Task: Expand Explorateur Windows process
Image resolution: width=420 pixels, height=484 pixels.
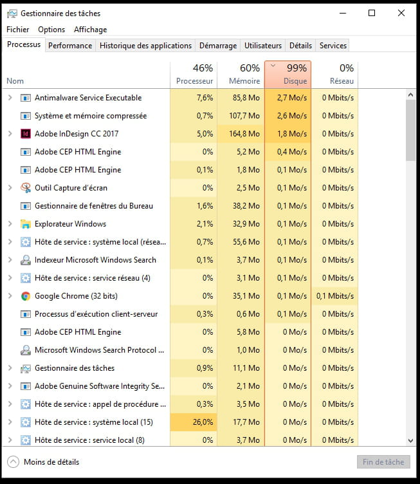Action: click(x=10, y=224)
